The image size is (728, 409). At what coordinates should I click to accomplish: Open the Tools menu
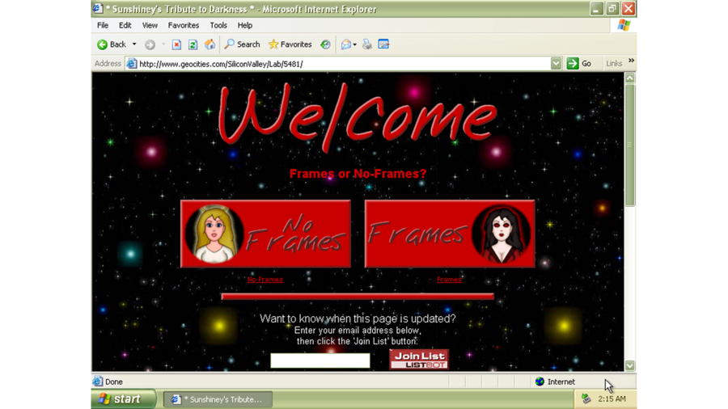click(x=218, y=26)
